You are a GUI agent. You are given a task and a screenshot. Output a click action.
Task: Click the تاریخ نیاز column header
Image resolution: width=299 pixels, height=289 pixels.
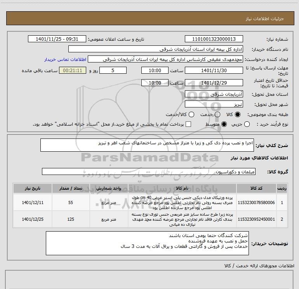33,189
